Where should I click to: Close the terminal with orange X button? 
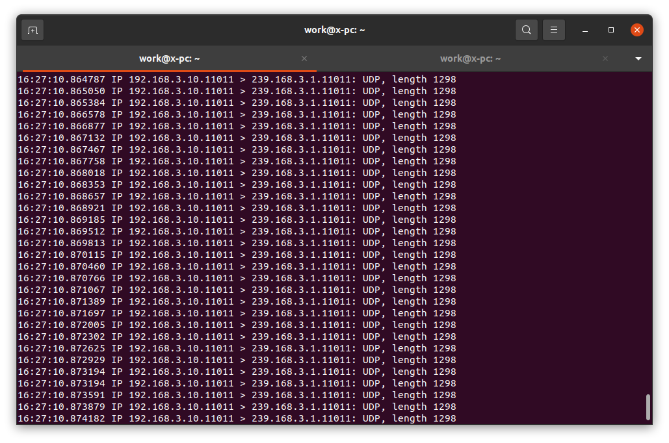[x=637, y=30]
